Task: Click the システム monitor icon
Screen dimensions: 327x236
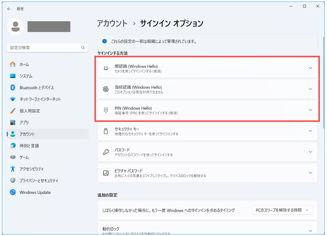Action: (x=13, y=76)
